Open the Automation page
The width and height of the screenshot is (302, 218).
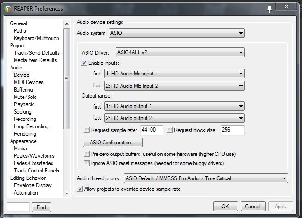click(26, 193)
